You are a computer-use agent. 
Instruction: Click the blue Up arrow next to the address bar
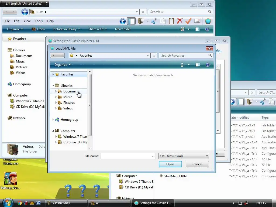(25, 12)
